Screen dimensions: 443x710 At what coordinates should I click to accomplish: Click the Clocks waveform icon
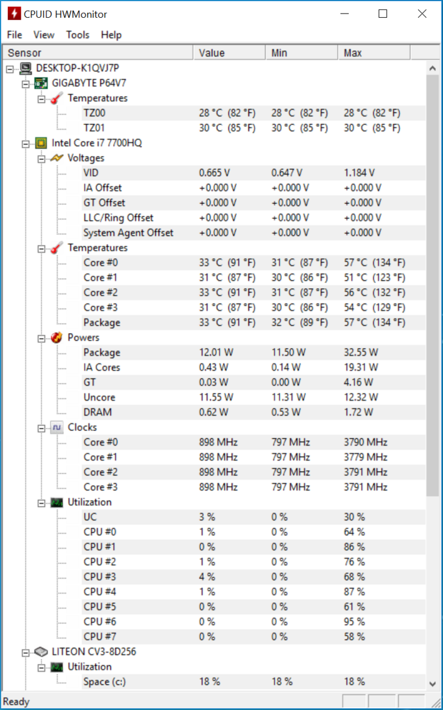click(57, 427)
